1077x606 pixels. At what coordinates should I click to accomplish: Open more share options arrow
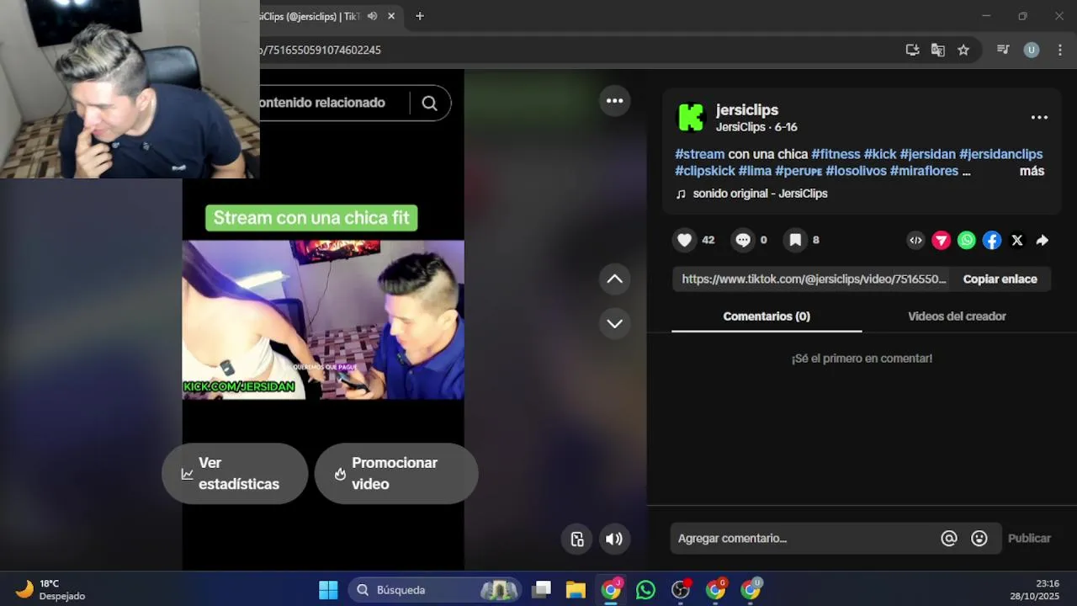[1043, 241]
